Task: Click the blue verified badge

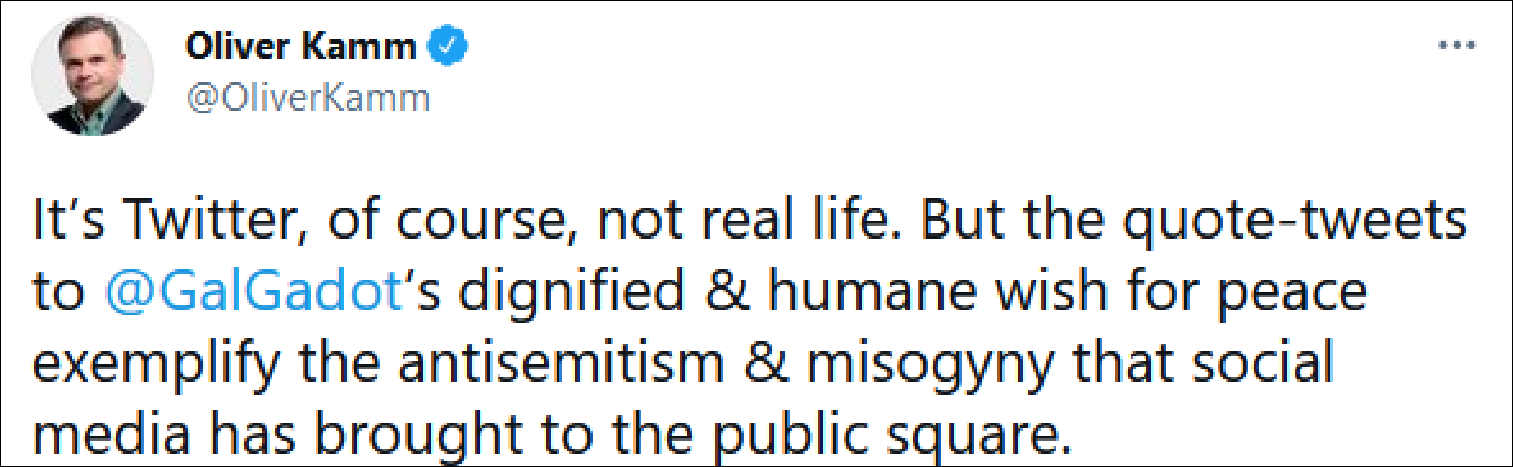Action: pyautogui.click(x=447, y=45)
